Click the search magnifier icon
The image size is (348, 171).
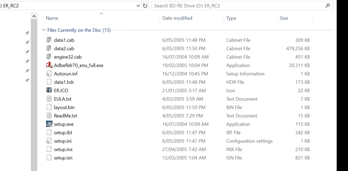(328, 6)
